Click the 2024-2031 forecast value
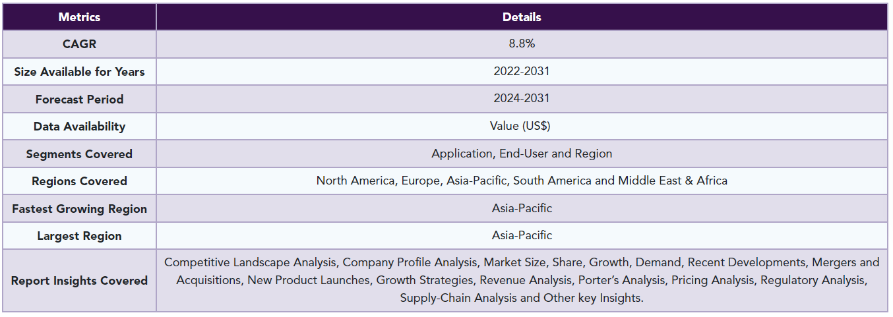 [x=522, y=99]
